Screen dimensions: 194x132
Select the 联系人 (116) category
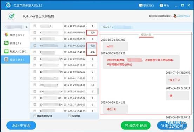(15, 51)
